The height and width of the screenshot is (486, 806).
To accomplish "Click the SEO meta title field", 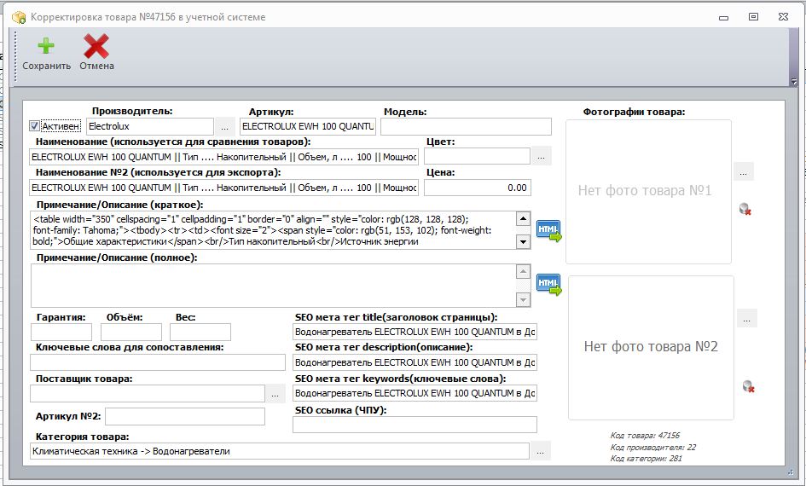I will click(415, 332).
